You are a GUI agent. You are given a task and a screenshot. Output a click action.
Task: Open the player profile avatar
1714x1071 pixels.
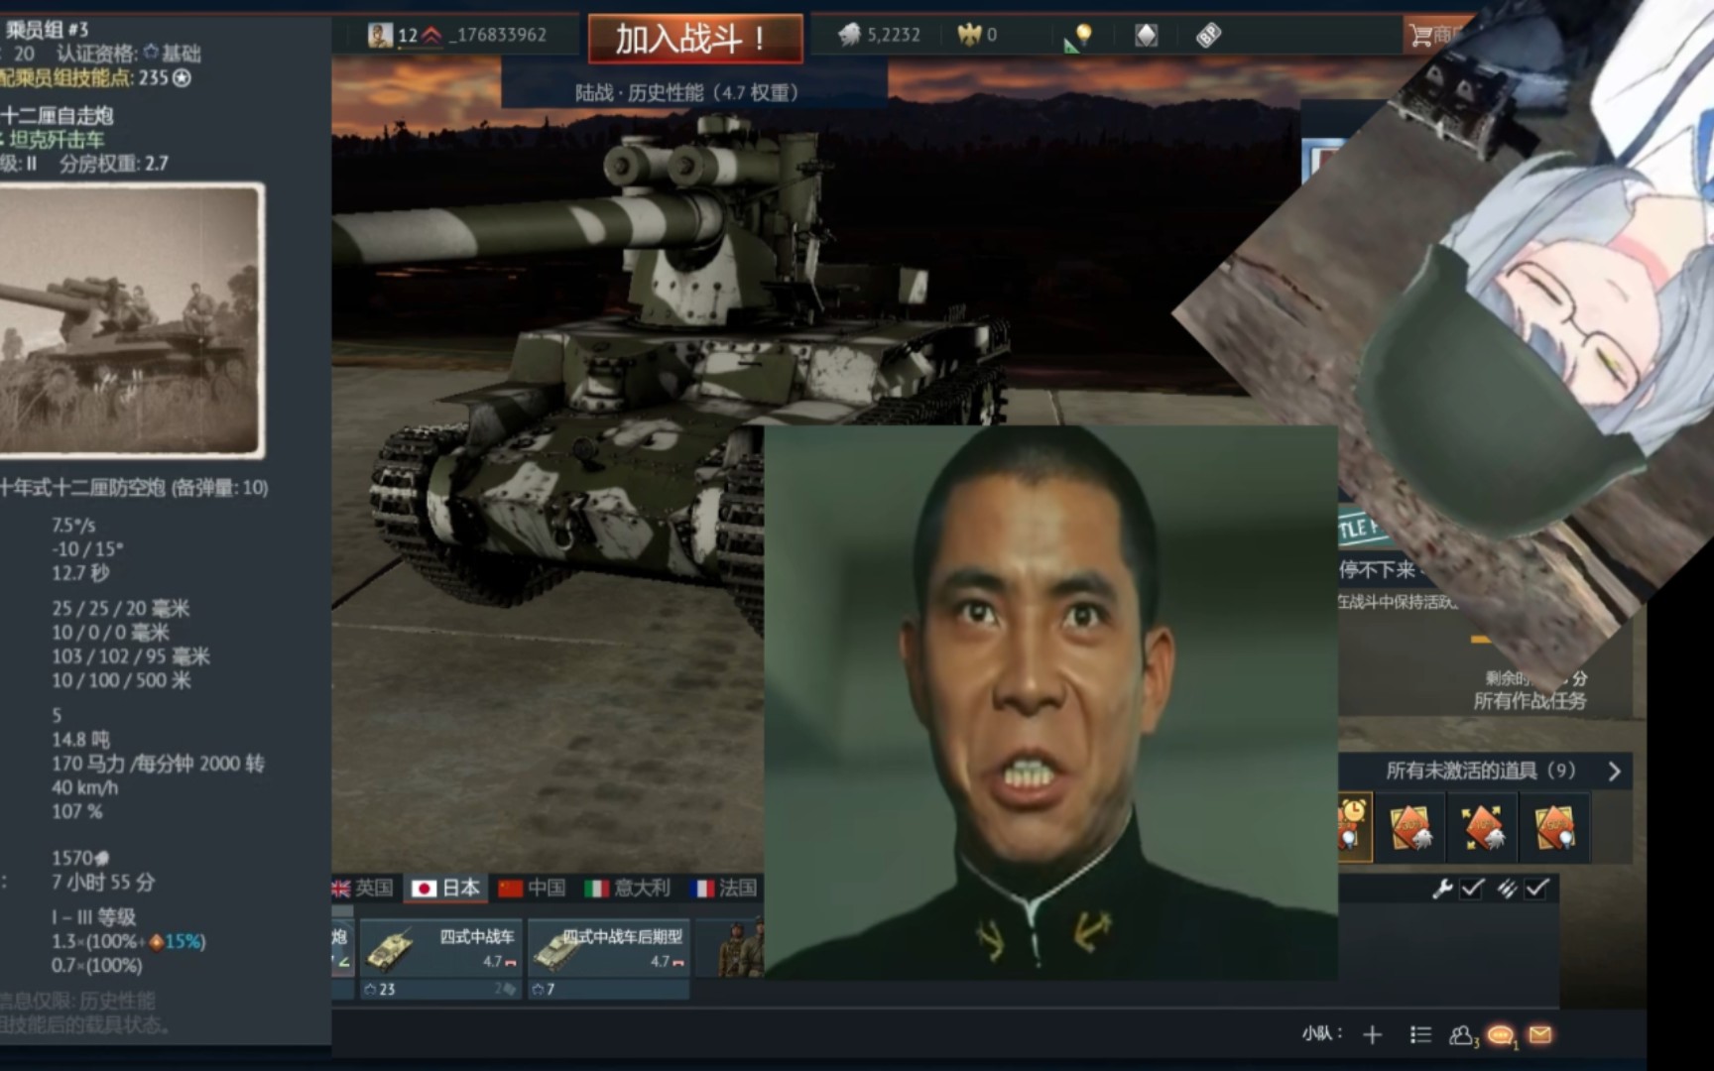pyautogui.click(x=379, y=36)
